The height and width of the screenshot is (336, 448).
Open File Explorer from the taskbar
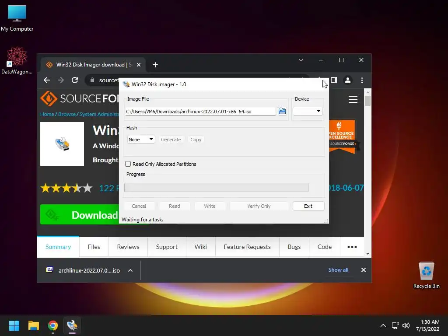point(33,325)
